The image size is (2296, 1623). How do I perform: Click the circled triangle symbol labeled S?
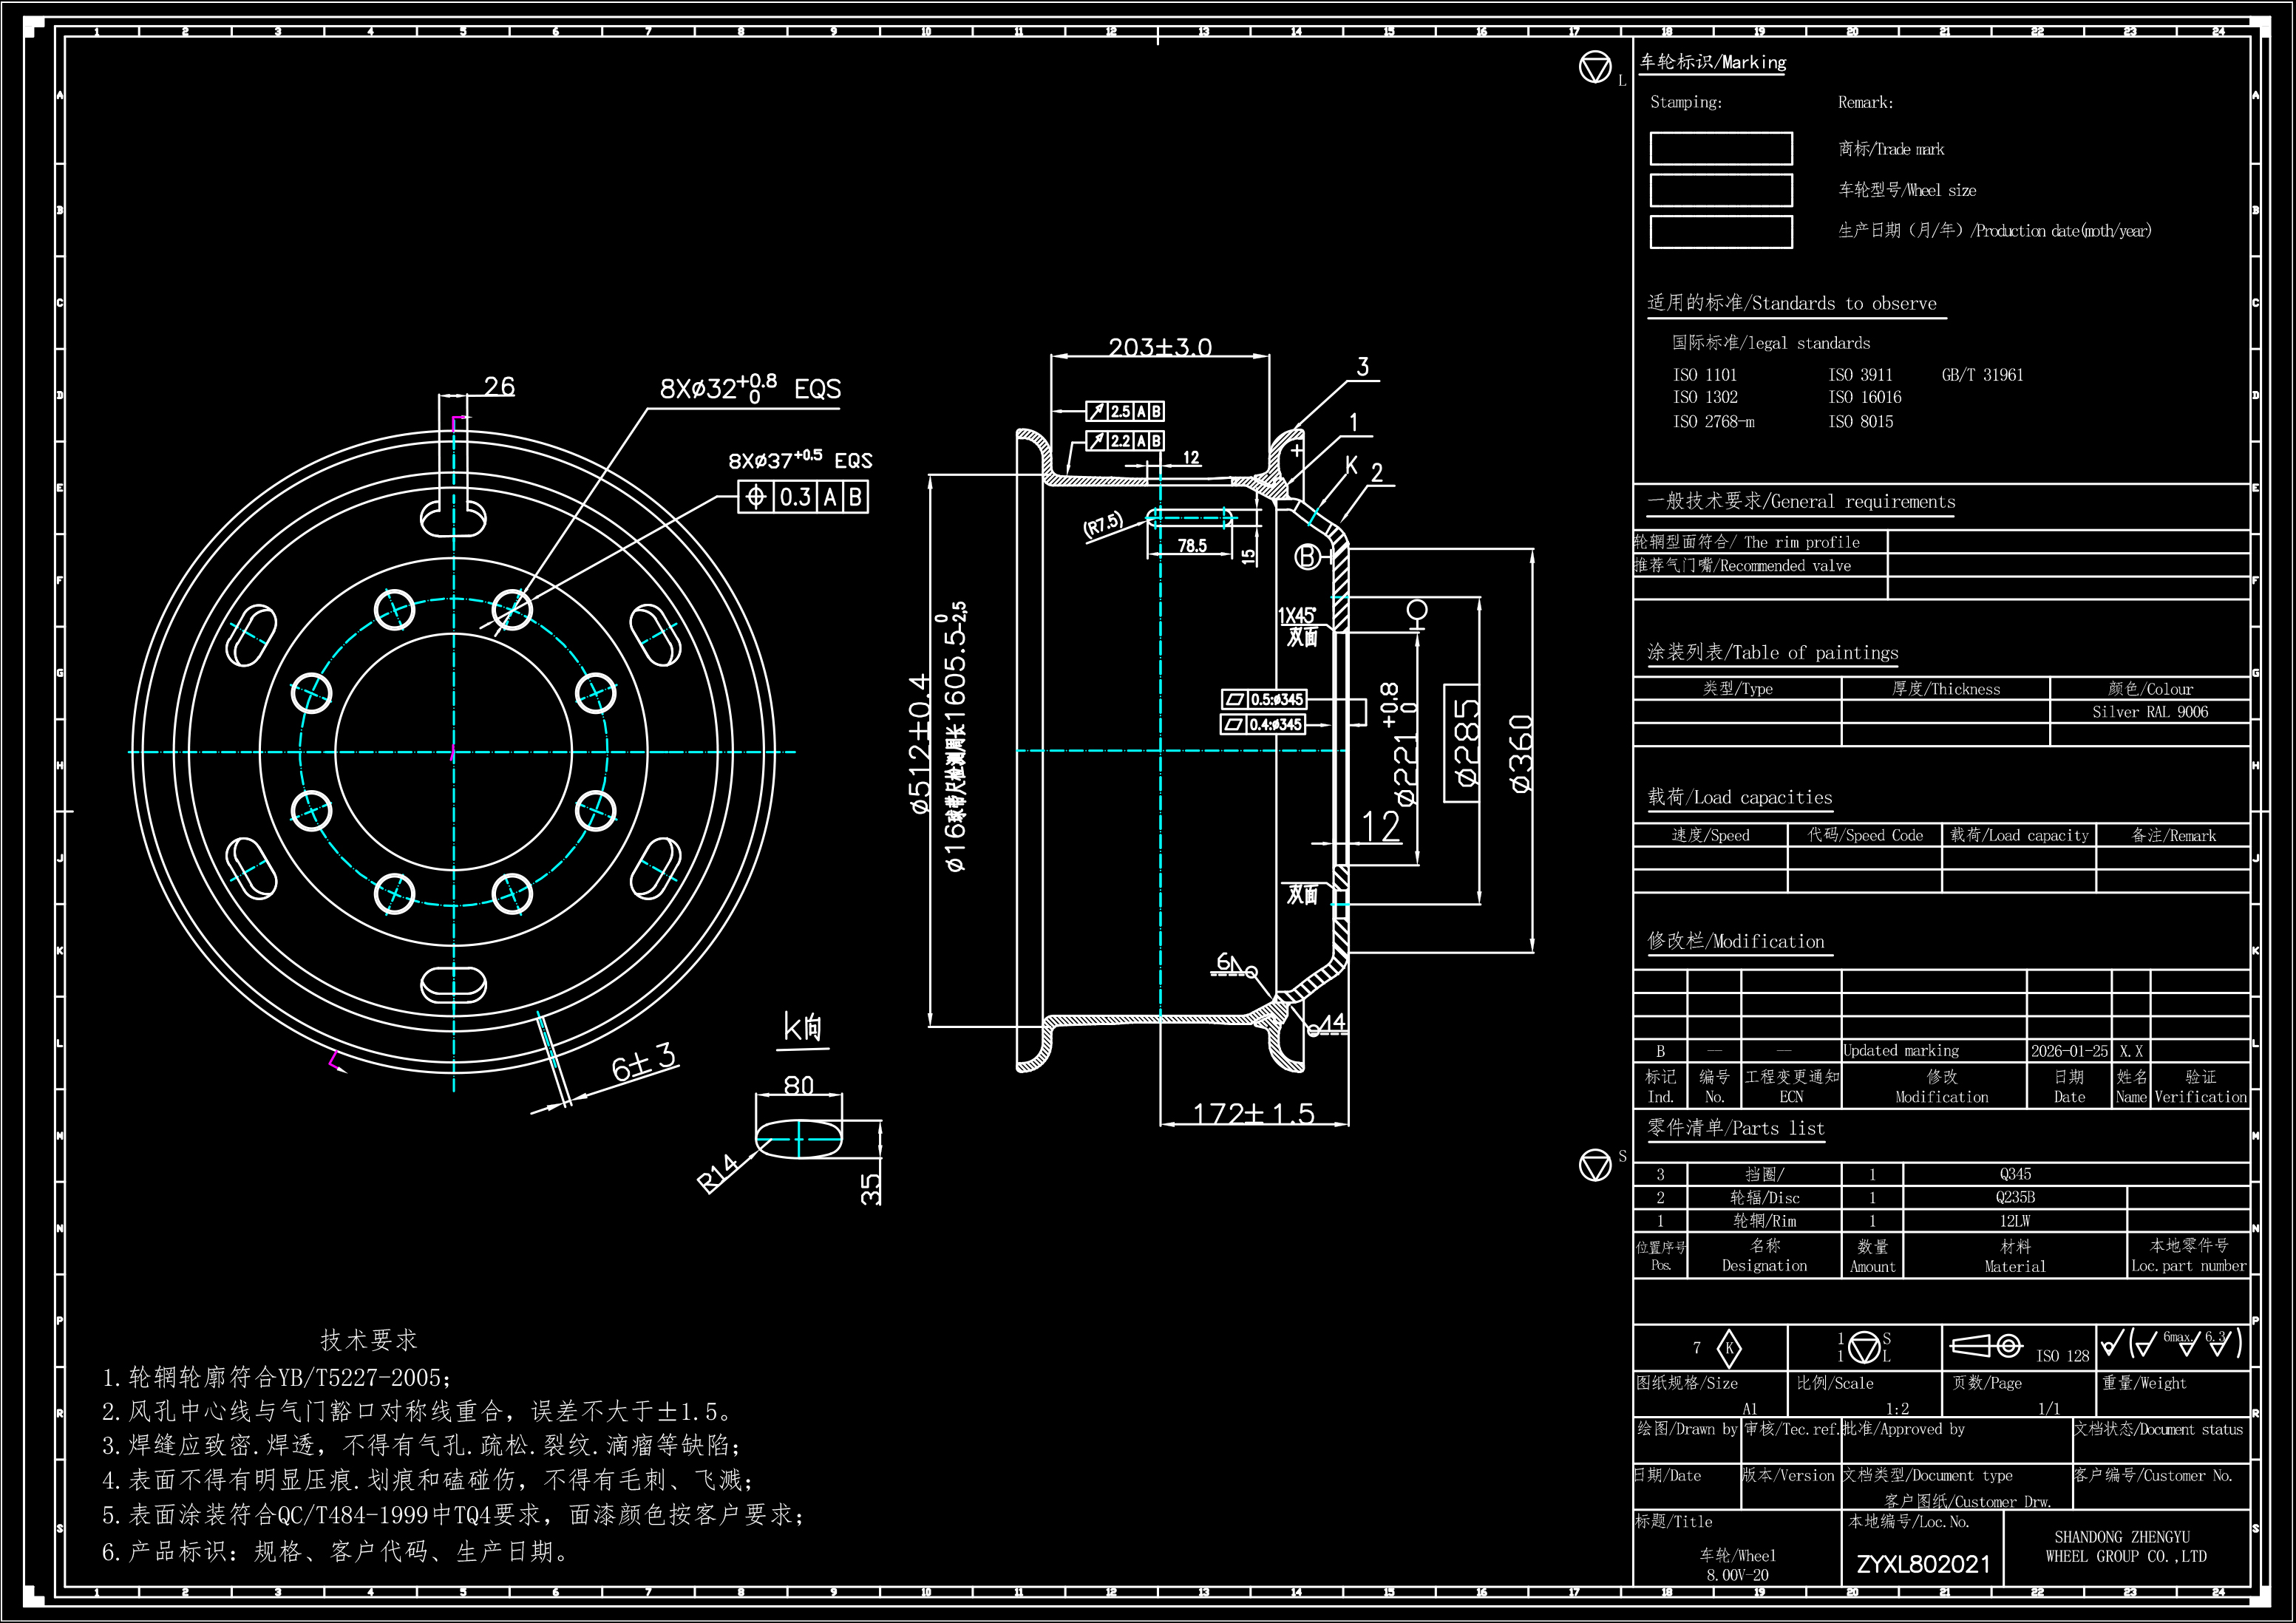pos(1595,1164)
